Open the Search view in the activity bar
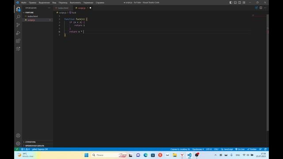This screenshot has width=283, height=159. tap(18, 17)
